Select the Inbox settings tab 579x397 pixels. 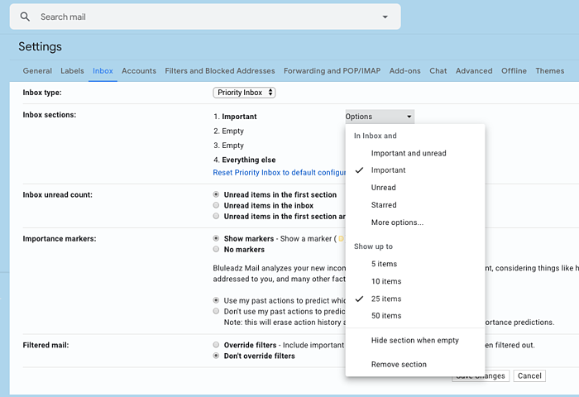pos(103,71)
